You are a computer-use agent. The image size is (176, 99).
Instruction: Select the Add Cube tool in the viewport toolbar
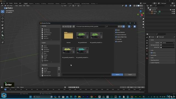(x=2, y=39)
